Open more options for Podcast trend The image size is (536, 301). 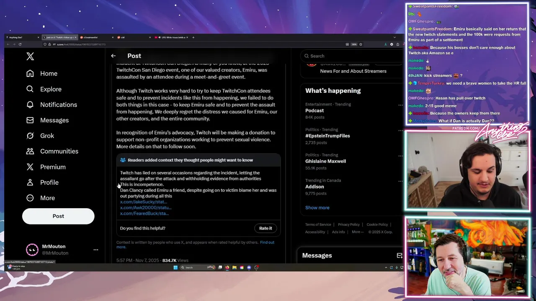coord(400,105)
